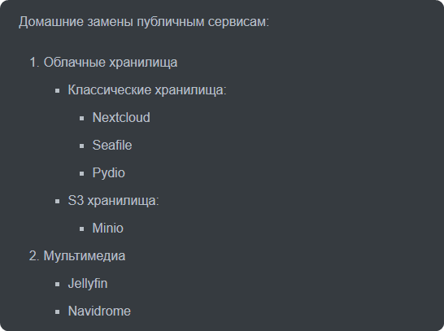Click the bullet marker beside Minio

click(82, 229)
